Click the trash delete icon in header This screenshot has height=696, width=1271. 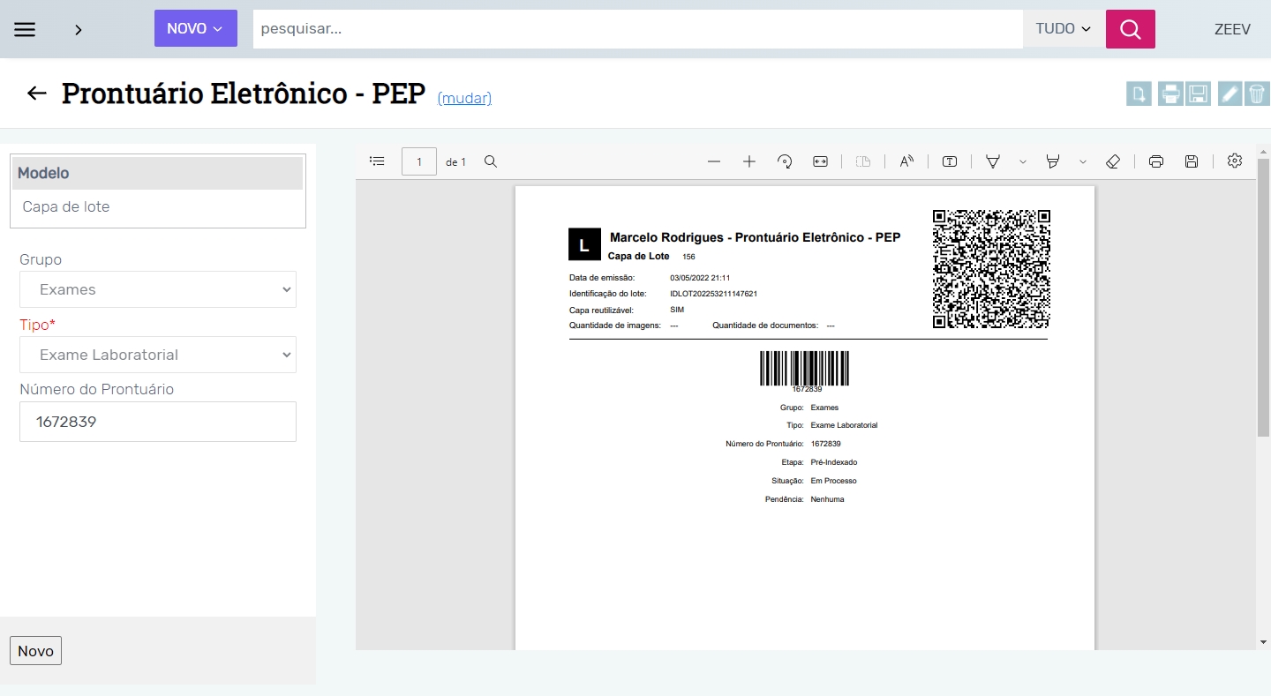tap(1257, 94)
